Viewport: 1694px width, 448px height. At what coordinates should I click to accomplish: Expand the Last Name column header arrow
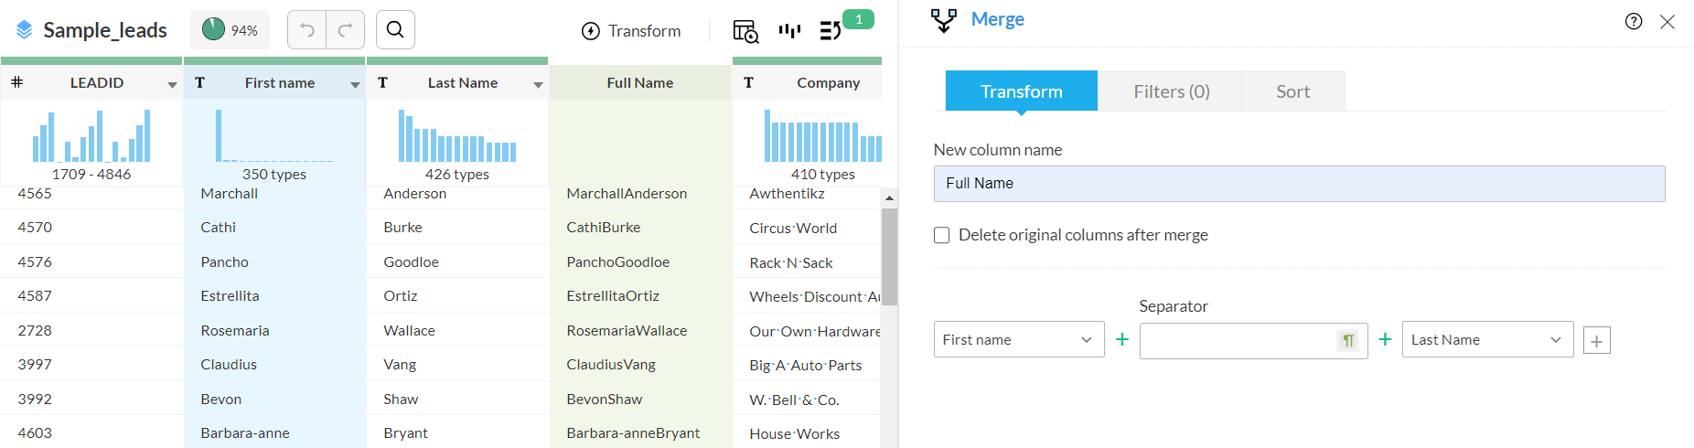click(x=538, y=84)
